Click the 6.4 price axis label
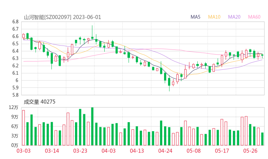This screenshot has width=268, height=159. [x=15, y=51]
